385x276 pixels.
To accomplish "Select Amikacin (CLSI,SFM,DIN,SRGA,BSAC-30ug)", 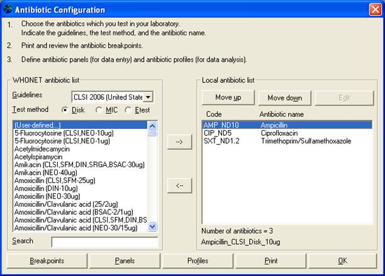I will [x=81, y=165].
